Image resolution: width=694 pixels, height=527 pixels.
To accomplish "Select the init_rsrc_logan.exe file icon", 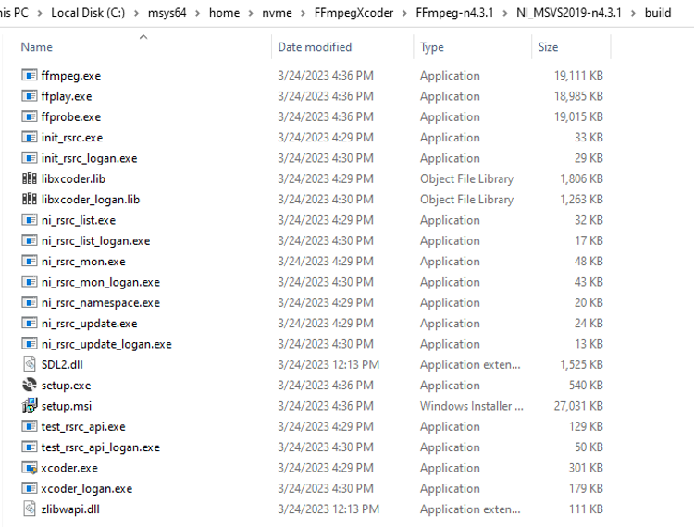I will 30,158.
